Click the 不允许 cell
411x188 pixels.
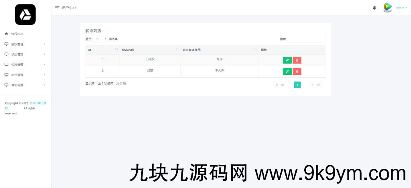(220, 70)
